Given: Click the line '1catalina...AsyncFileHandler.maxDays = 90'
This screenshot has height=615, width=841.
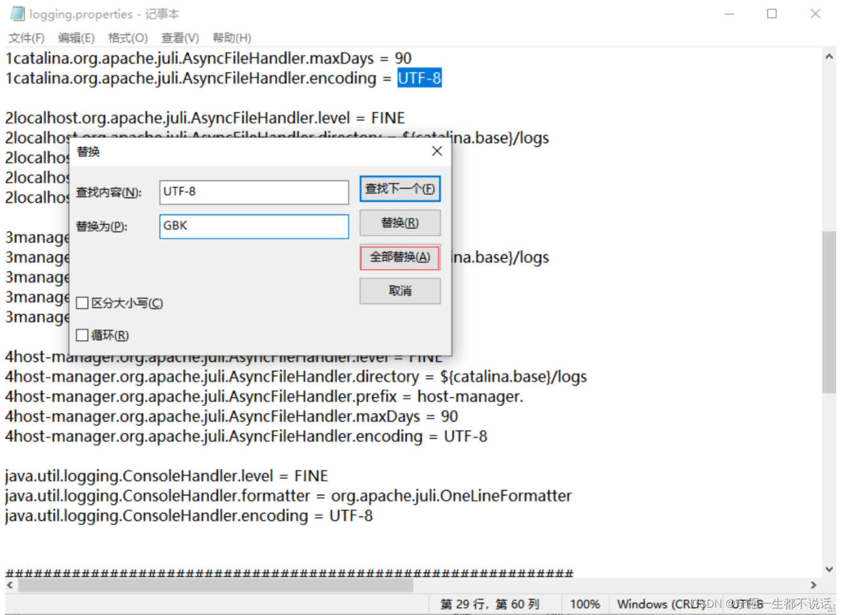Looking at the screenshot, I should click(208, 58).
